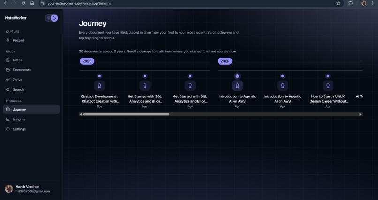The image size is (378, 200).
Task: Click timeline dot above Chatbot Development
Action: (x=99, y=76)
